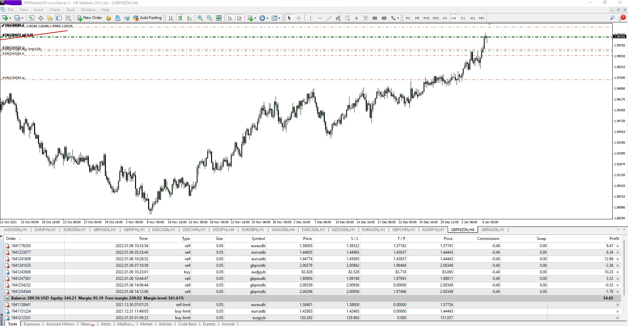The height and width of the screenshot is (326, 628).
Task: Select the Ellipse shape tool
Action: 384,18
